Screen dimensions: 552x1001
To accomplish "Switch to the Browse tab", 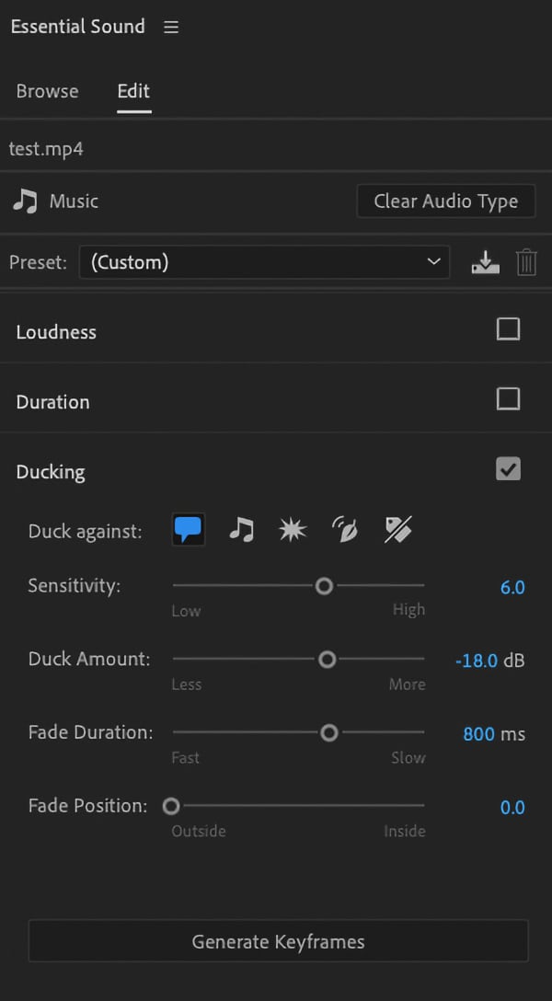I will tap(47, 91).
